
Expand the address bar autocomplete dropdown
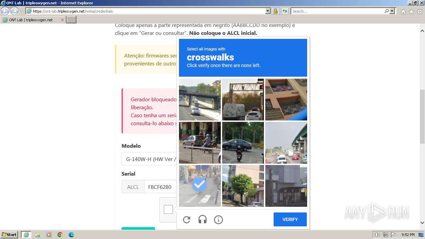tap(268, 11)
